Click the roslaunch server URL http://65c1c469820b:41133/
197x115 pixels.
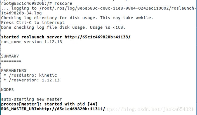98,37
